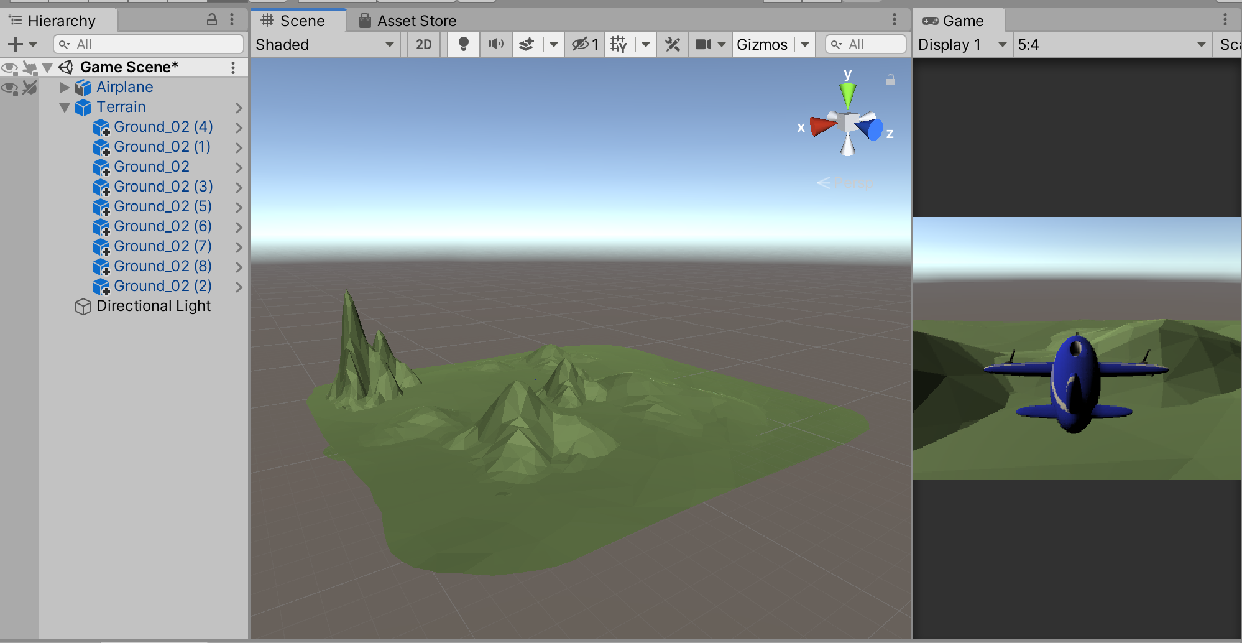The width and height of the screenshot is (1242, 643).
Task: Select the Terrain object in hierarchy
Action: coord(121,107)
